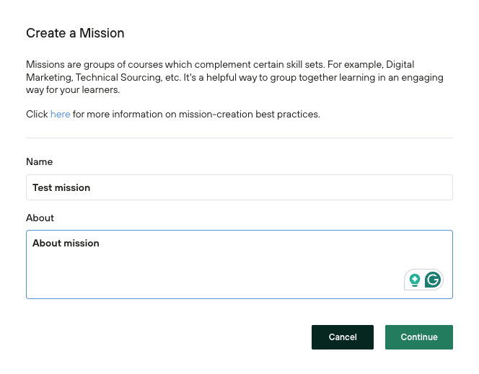The image size is (479, 374).
Task: Click the 'Name' field label
Action: pos(39,162)
